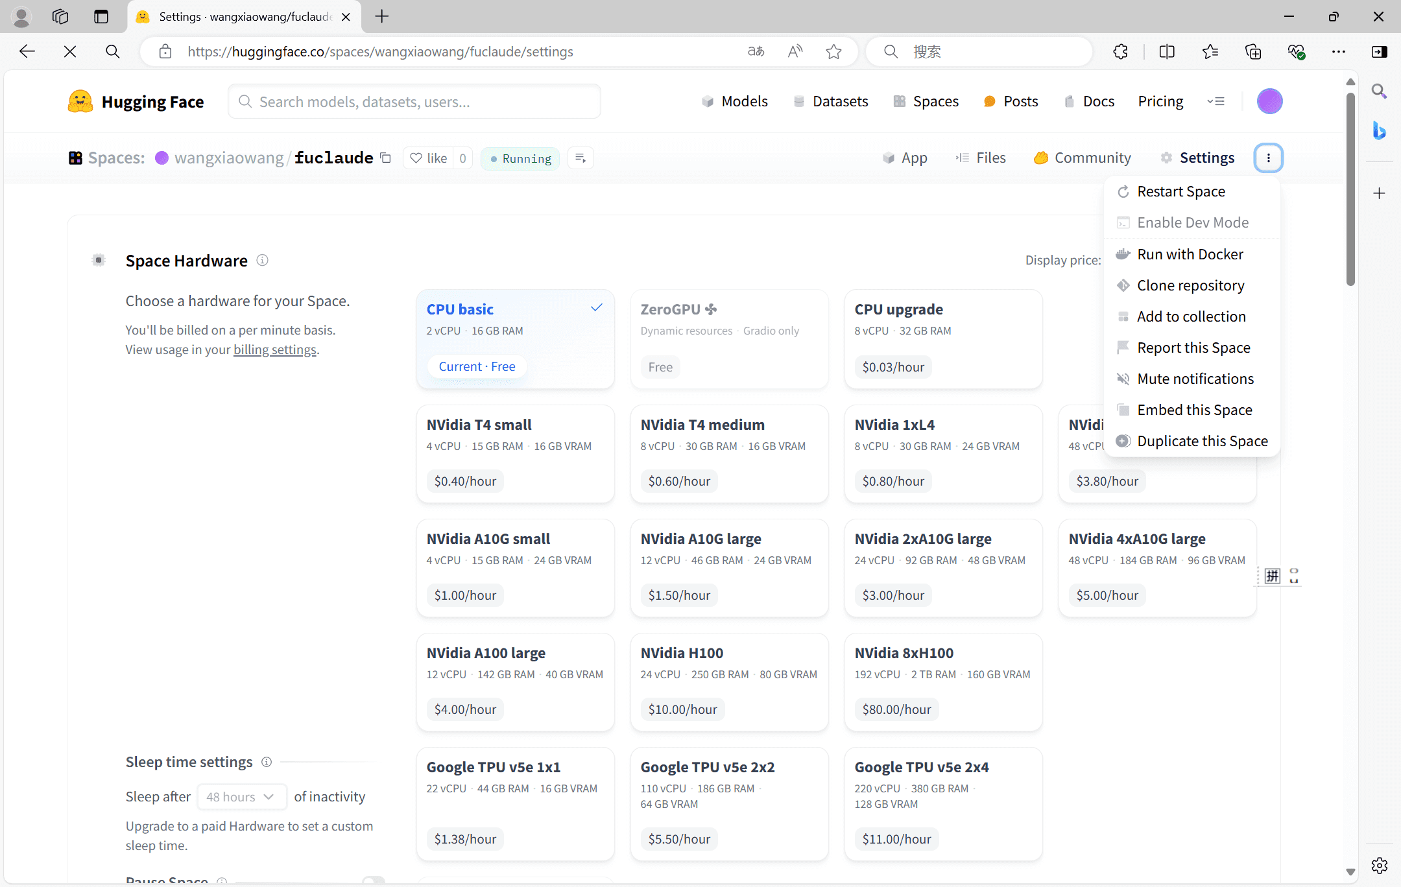Click the sidebar search magnifier icon
The height and width of the screenshot is (887, 1401).
(1380, 91)
